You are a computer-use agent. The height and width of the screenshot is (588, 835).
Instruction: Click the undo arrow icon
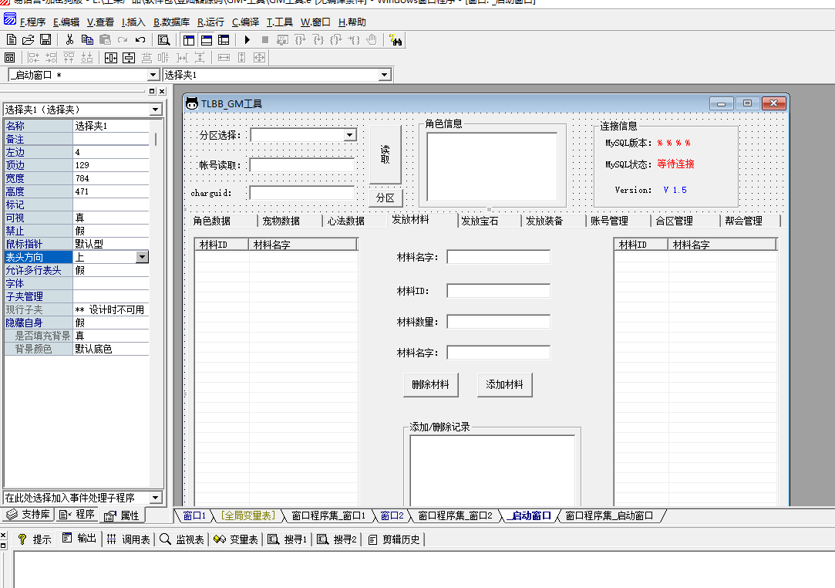pyautogui.click(x=140, y=39)
